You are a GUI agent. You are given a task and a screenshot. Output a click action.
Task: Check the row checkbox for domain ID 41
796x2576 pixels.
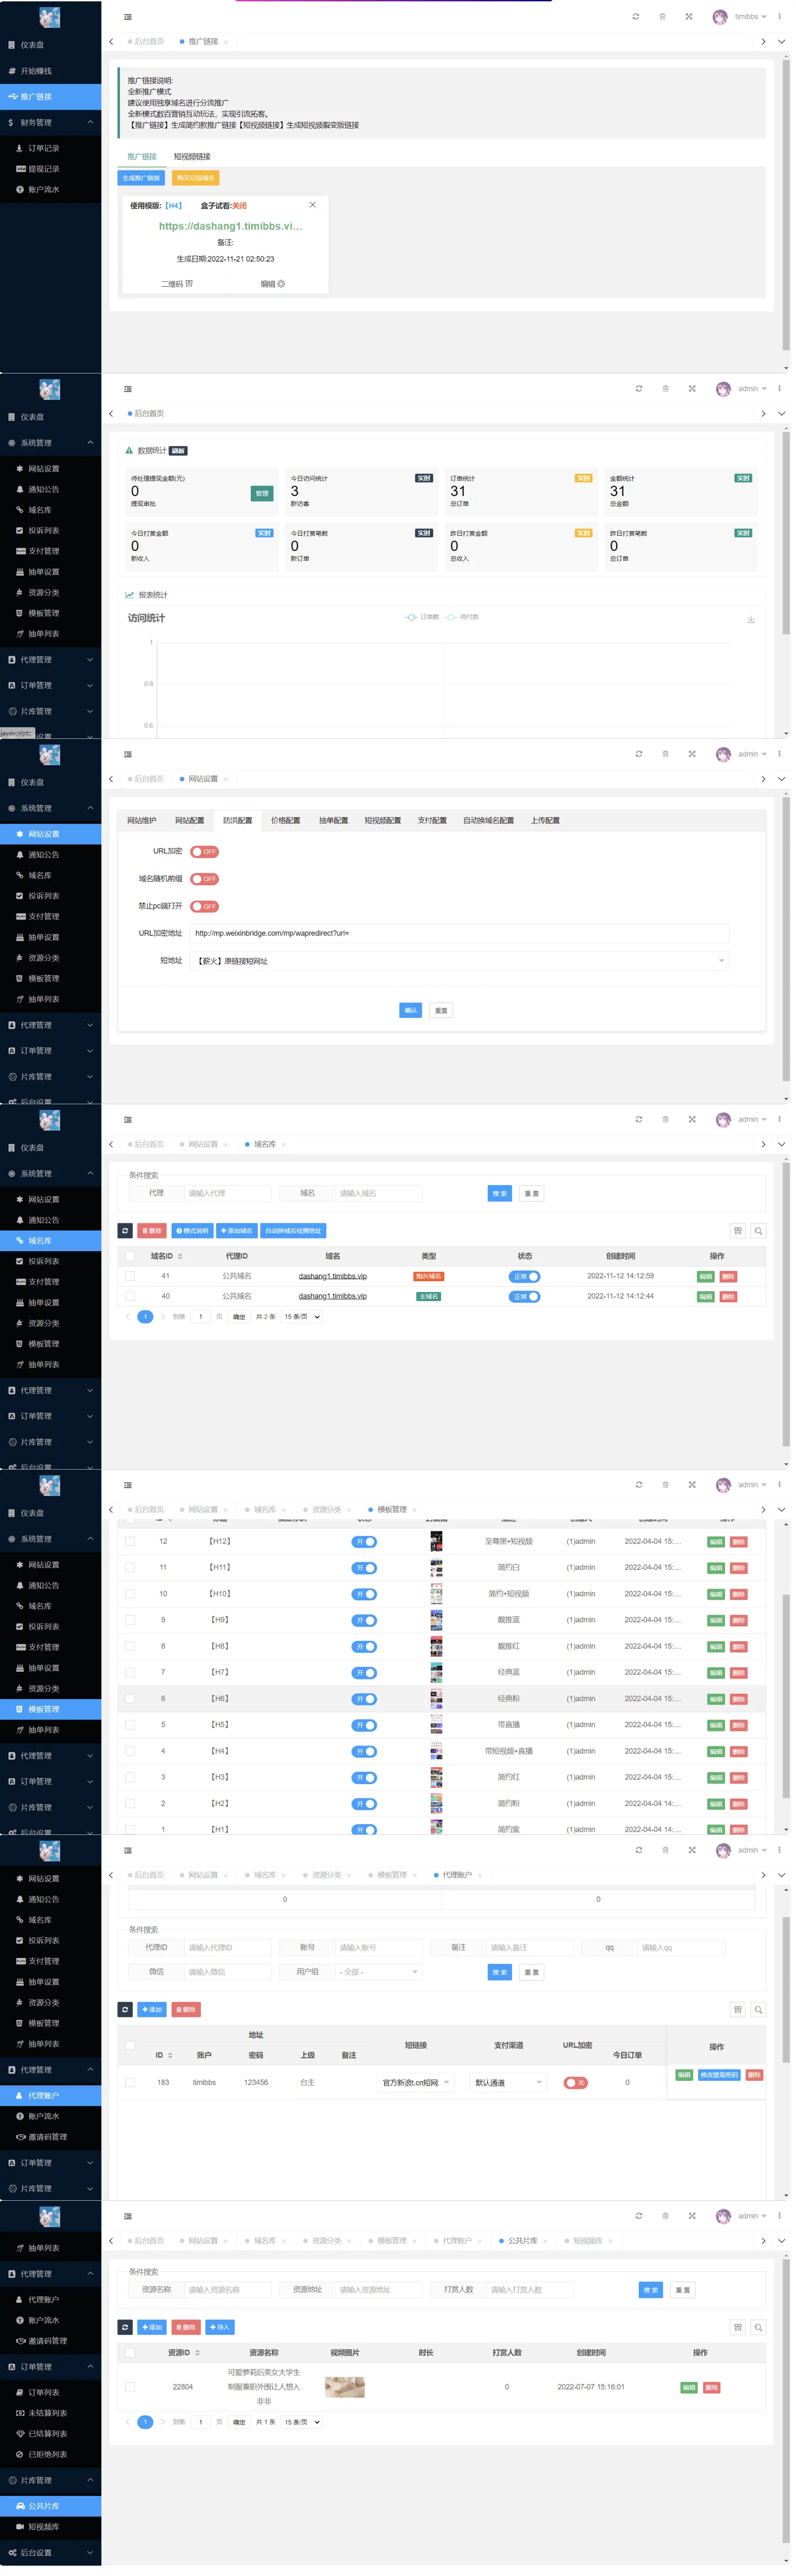click(130, 1276)
